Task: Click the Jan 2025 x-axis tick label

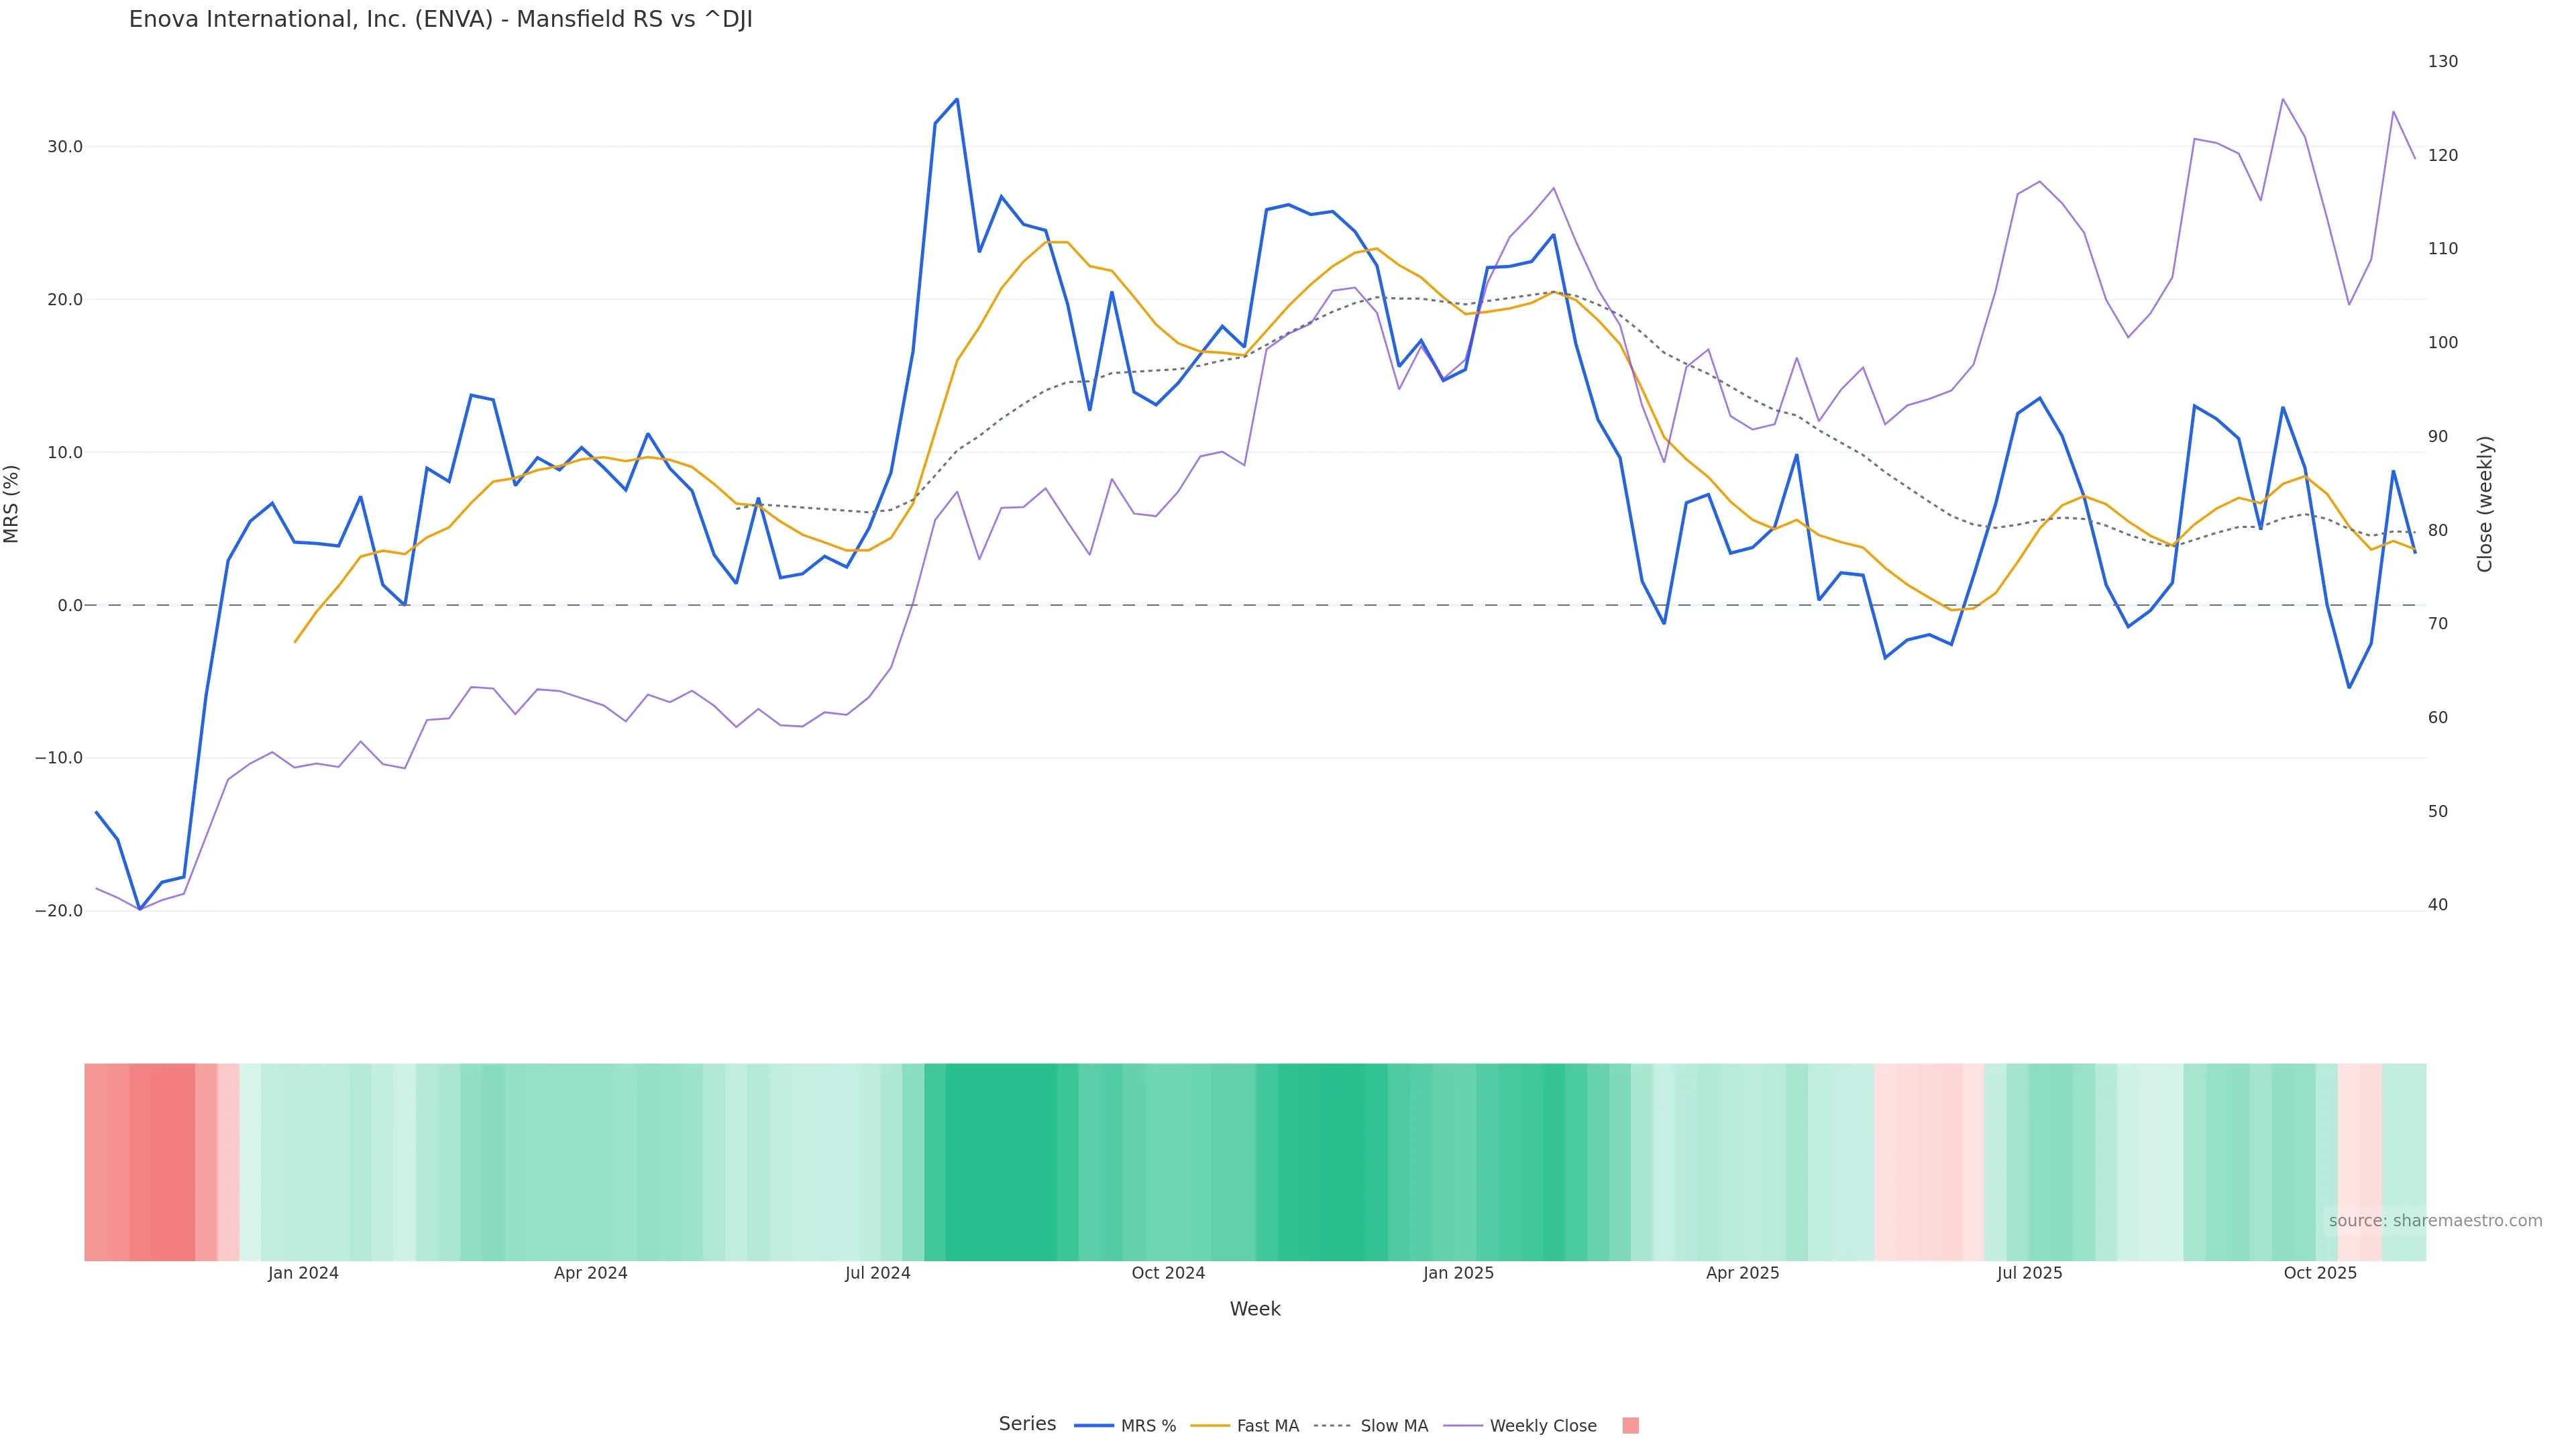Action: pos(1458,1273)
